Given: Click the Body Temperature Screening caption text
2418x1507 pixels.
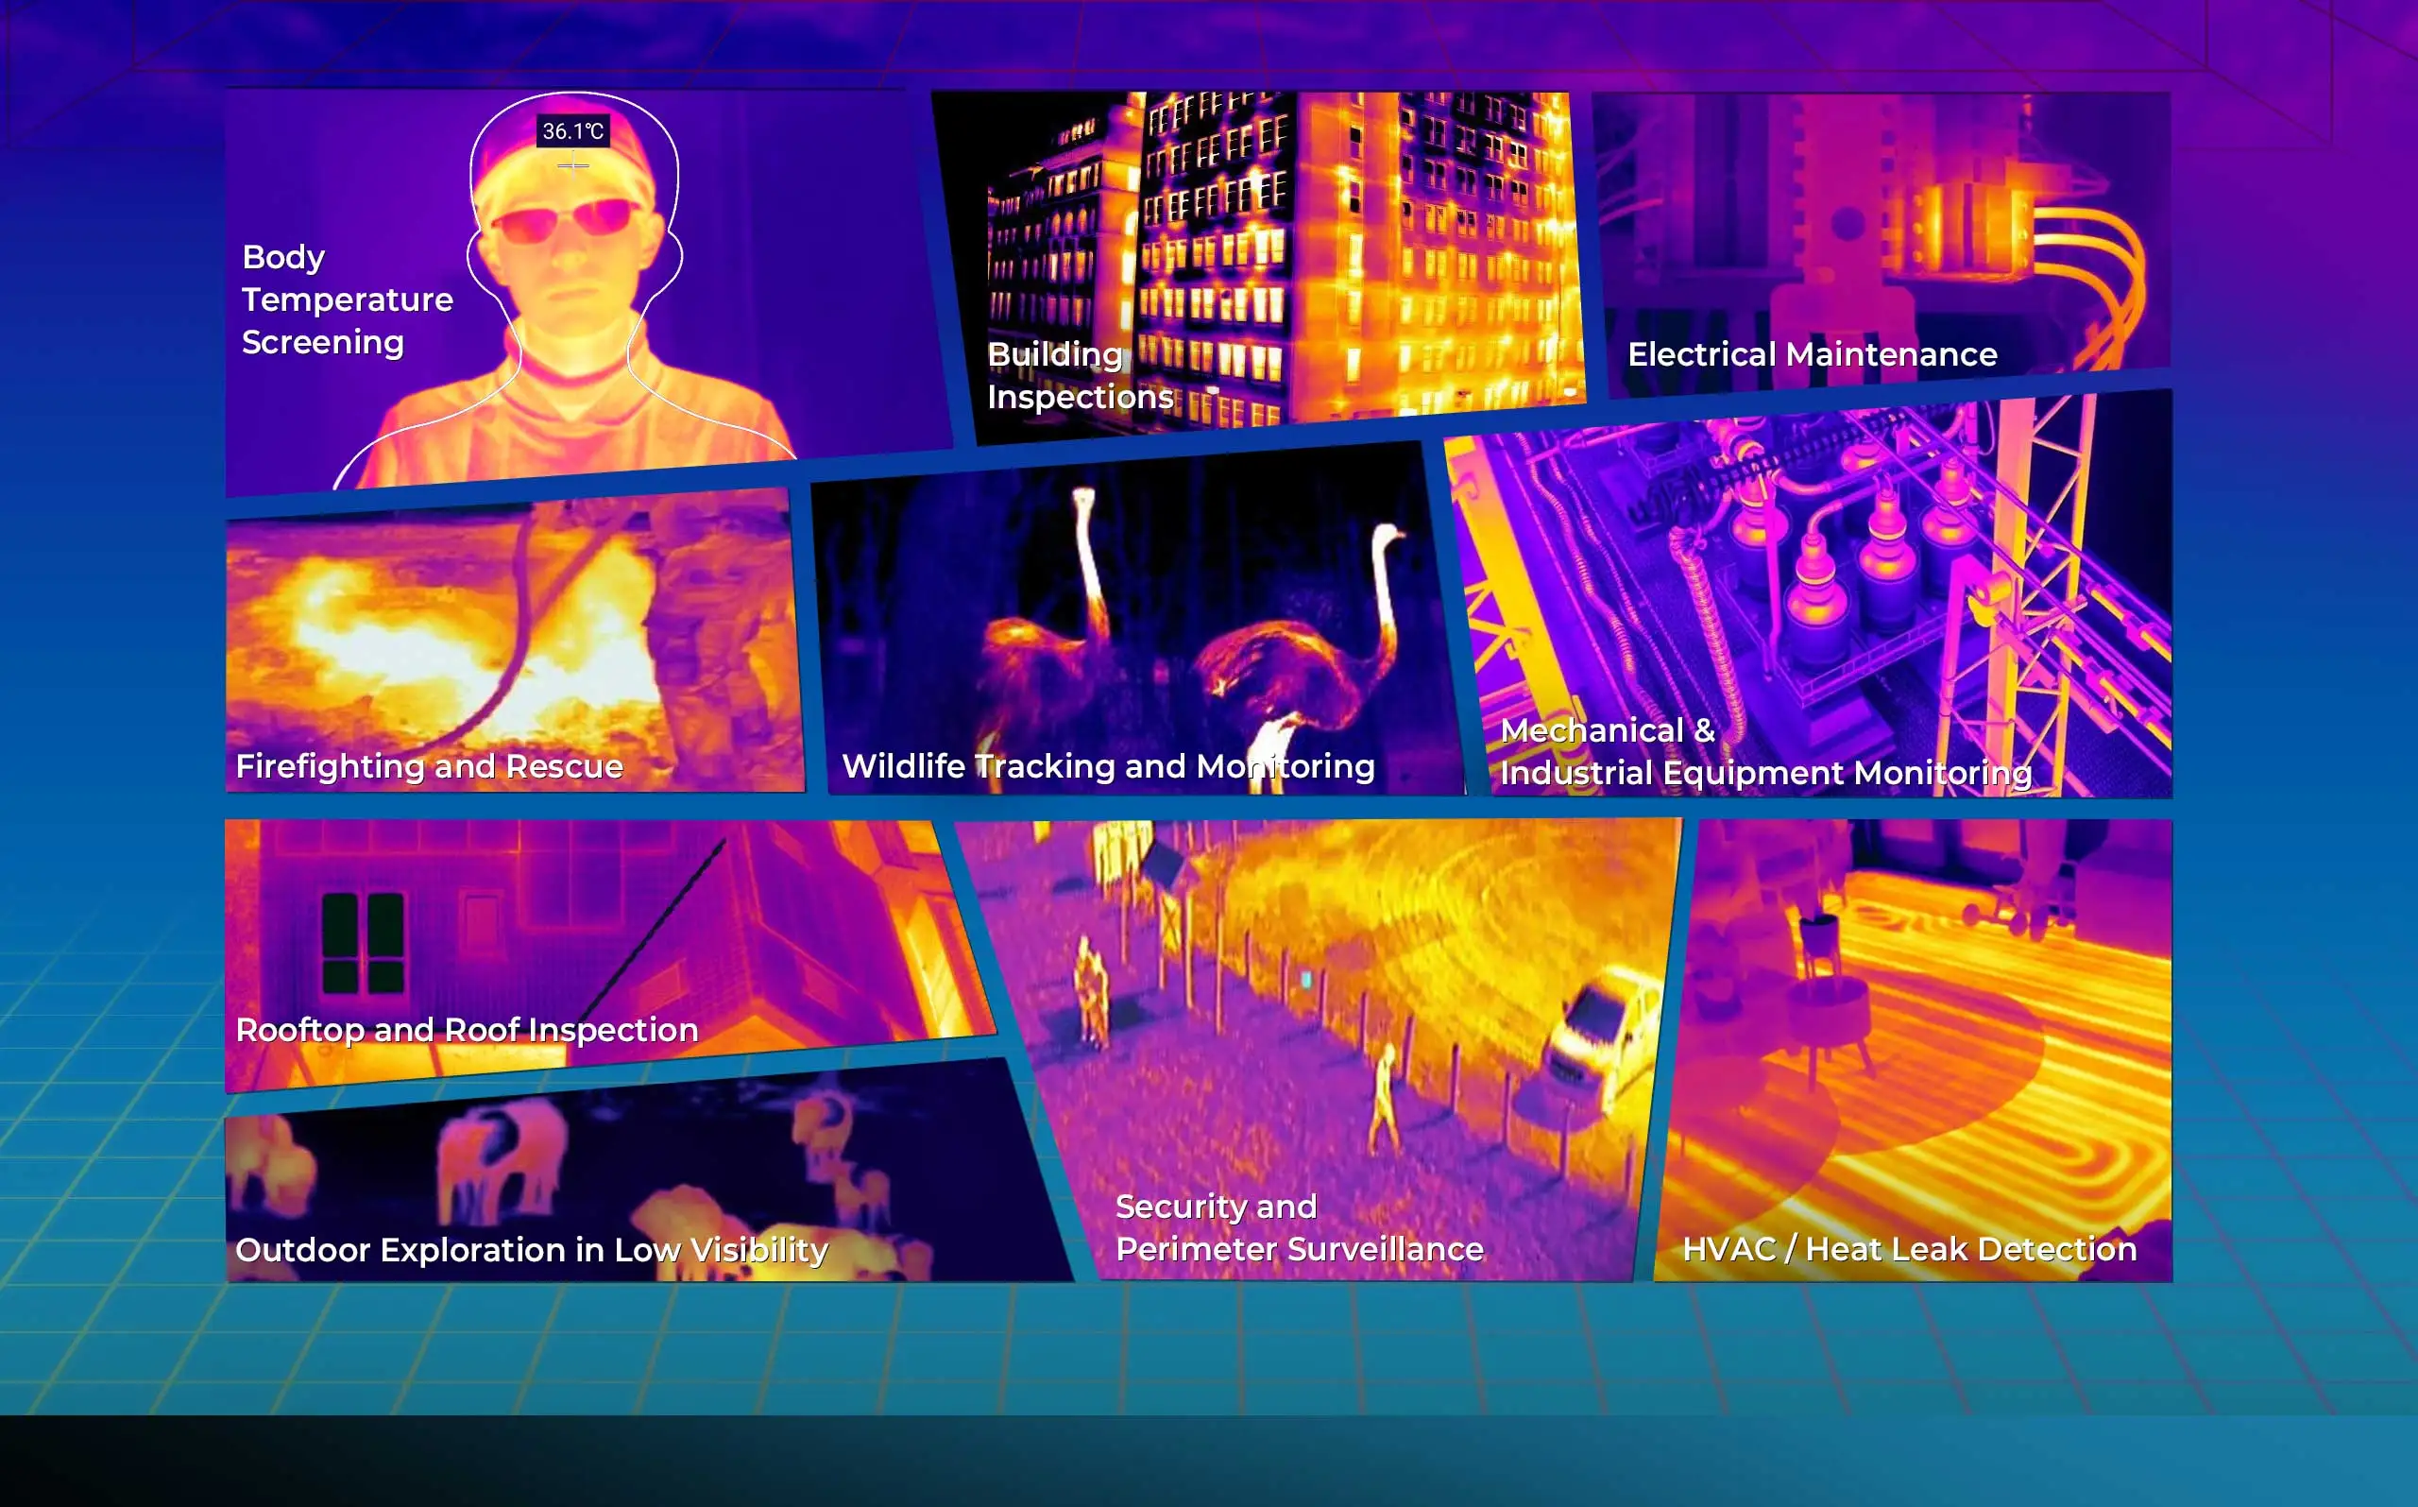Looking at the screenshot, I should (346, 299).
